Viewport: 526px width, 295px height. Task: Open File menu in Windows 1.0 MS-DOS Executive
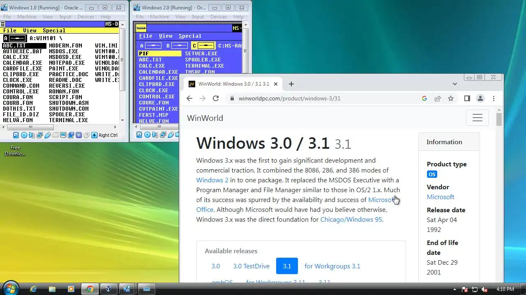10,30
